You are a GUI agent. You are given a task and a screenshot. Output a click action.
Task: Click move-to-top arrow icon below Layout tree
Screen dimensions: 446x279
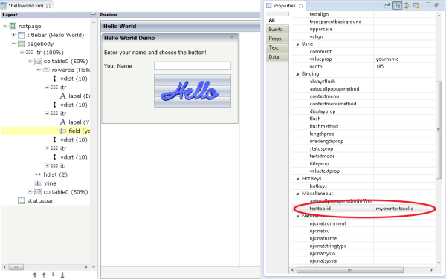[35, 275]
